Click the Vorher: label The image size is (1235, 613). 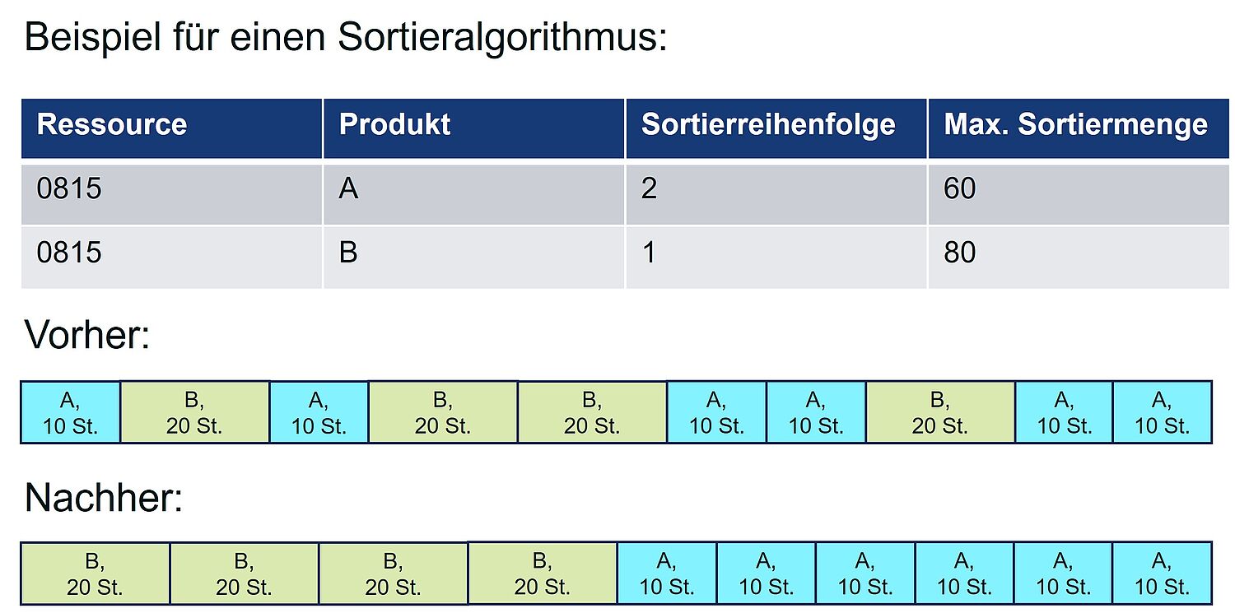click(x=88, y=336)
